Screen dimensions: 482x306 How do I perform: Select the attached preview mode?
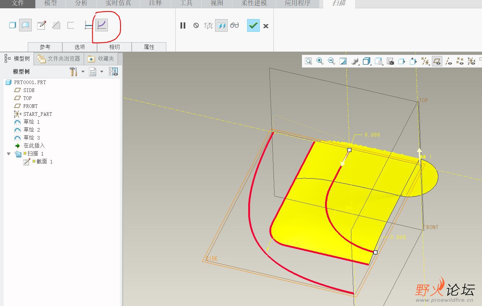tap(221, 26)
